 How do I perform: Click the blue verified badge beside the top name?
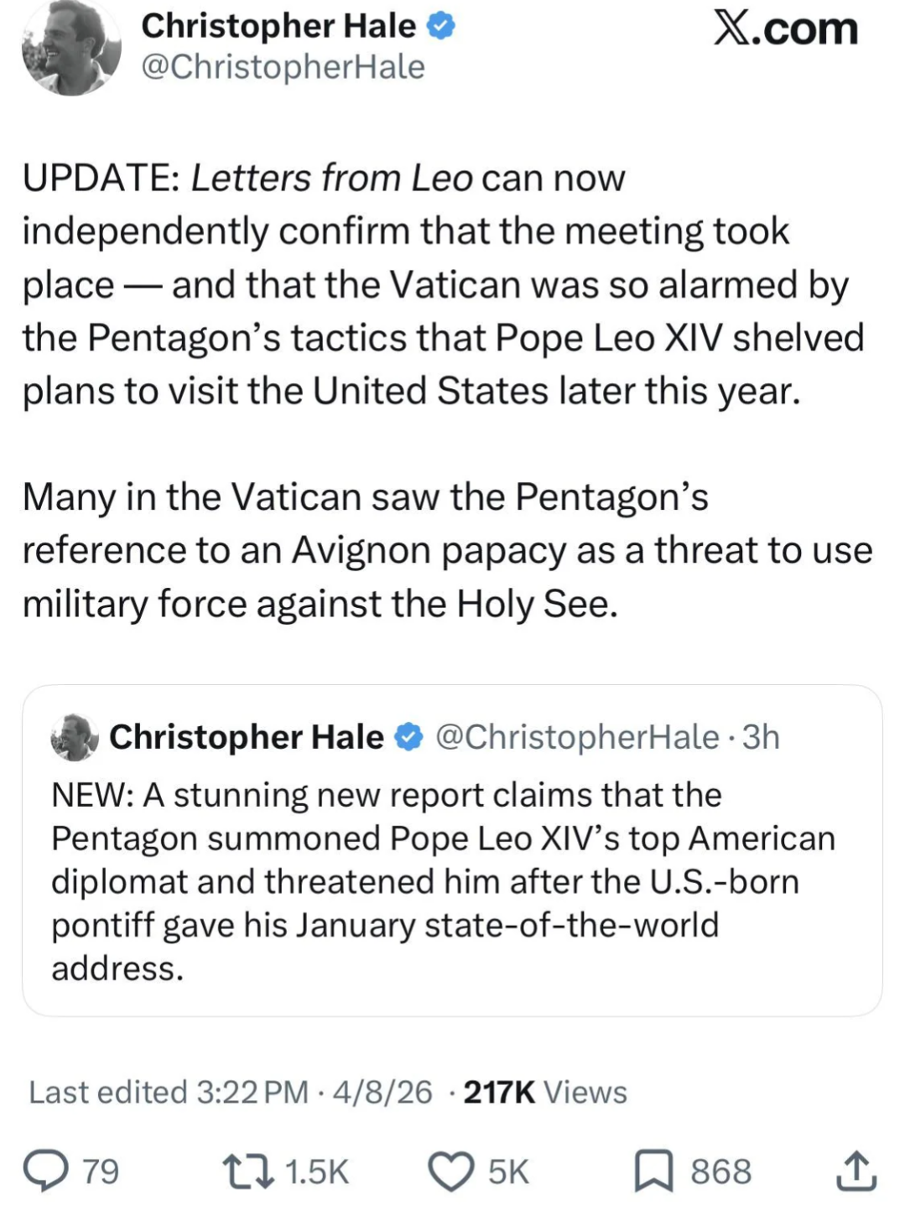(x=441, y=27)
